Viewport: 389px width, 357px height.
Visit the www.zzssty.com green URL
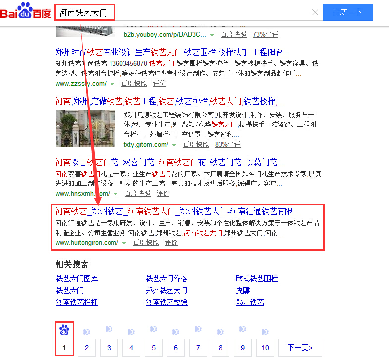pyautogui.click(x=81, y=84)
